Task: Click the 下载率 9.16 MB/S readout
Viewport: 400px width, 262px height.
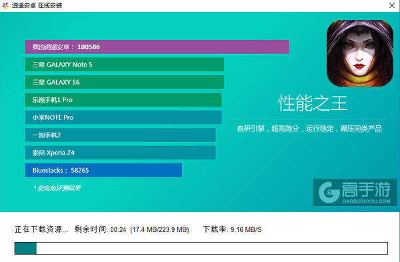Action: 233,229
